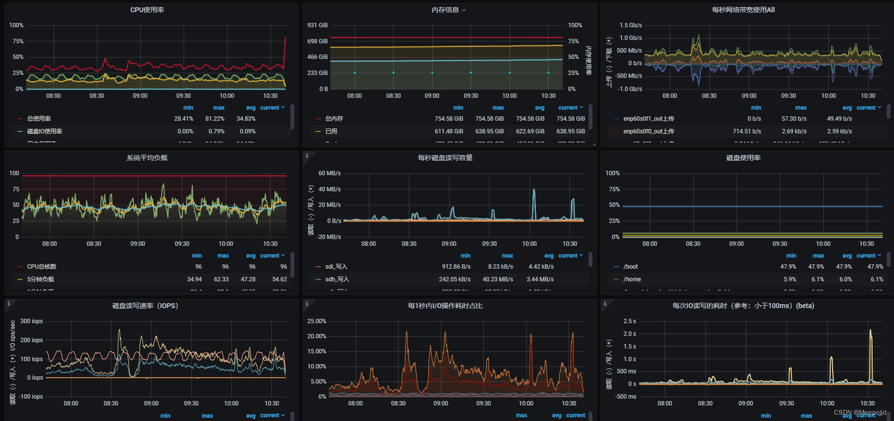The width and height of the screenshot is (894, 421).
Task: Open the 每秒磁盘读写容量 panel title menu
Action: tap(445, 158)
